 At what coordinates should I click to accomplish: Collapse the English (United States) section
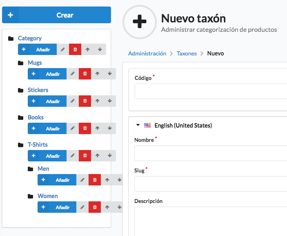(138, 125)
